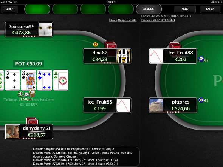Screen dimensions: 223x167
Task: Tap the yellow dealer button chip
Action: point(95,45)
